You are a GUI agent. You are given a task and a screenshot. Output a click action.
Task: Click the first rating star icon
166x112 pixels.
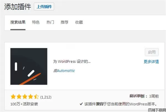[13, 97]
